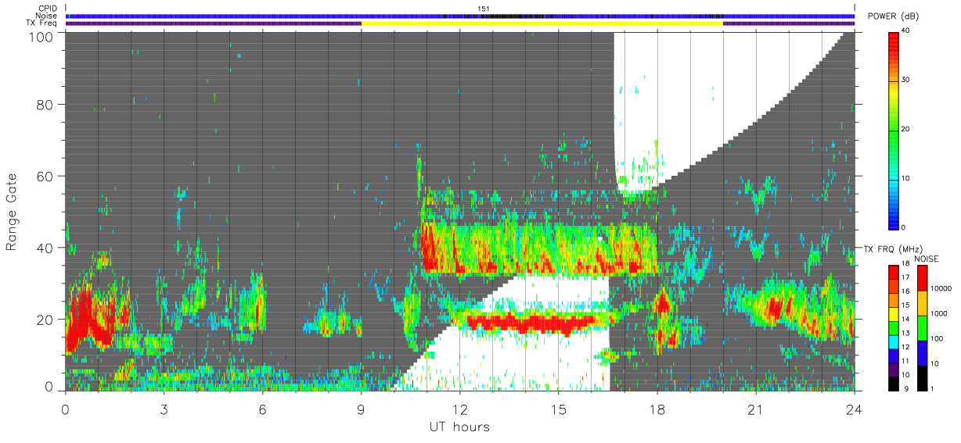This screenshot has height=443, width=961.
Task: Click the 80 tick on the Range Gate axis
Action: (x=46, y=105)
